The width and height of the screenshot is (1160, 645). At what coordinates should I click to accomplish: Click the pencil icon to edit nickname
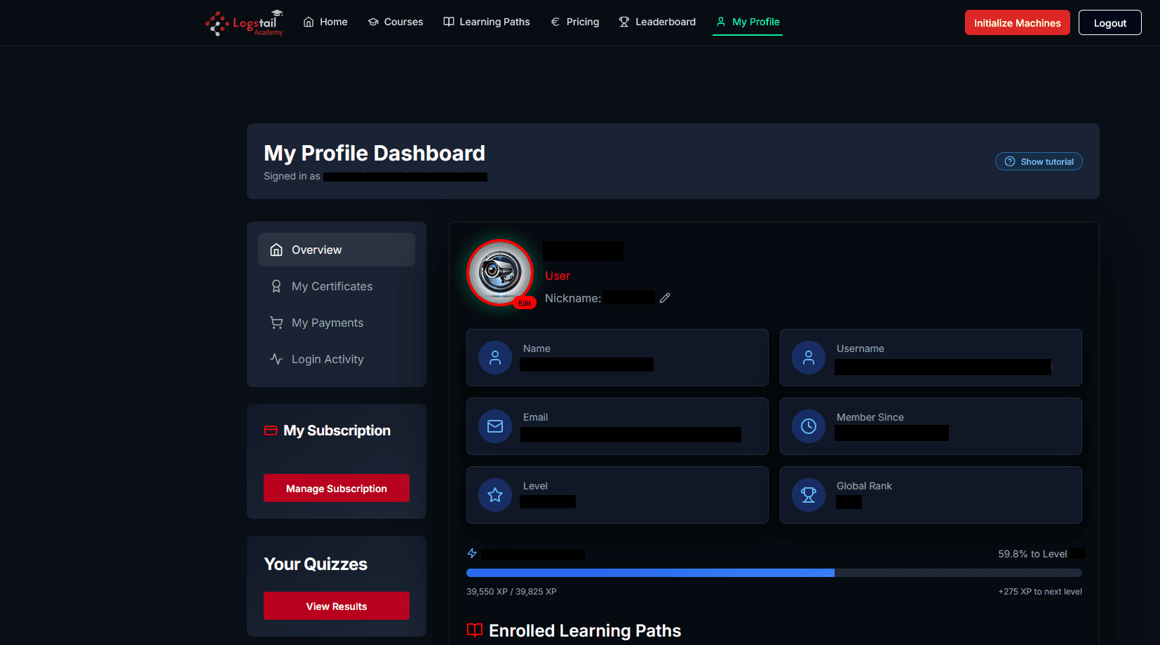click(x=665, y=298)
